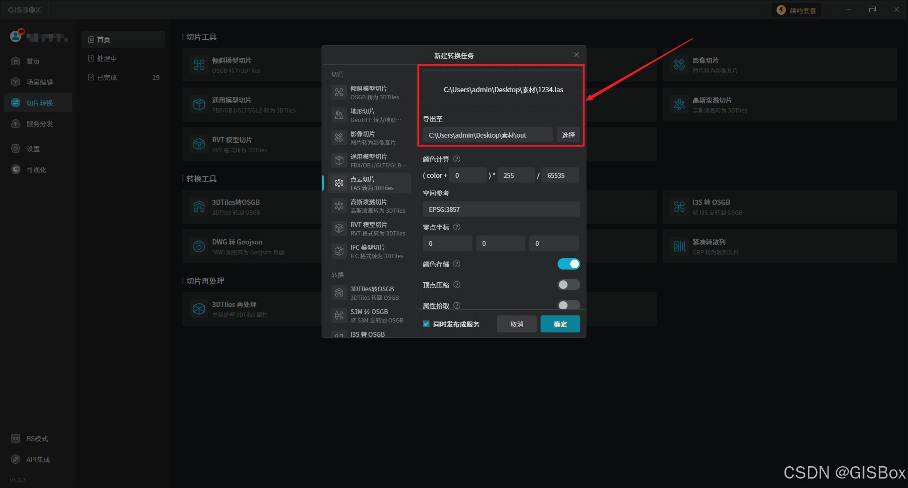908x488 pixels.
Task: Click the third 零点坐标 coordinate field
Action: coord(554,243)
